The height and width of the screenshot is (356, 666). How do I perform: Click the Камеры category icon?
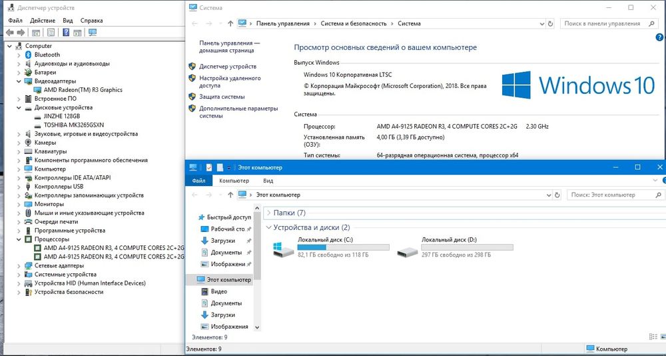pyautogui.click(x=29, y=143)
